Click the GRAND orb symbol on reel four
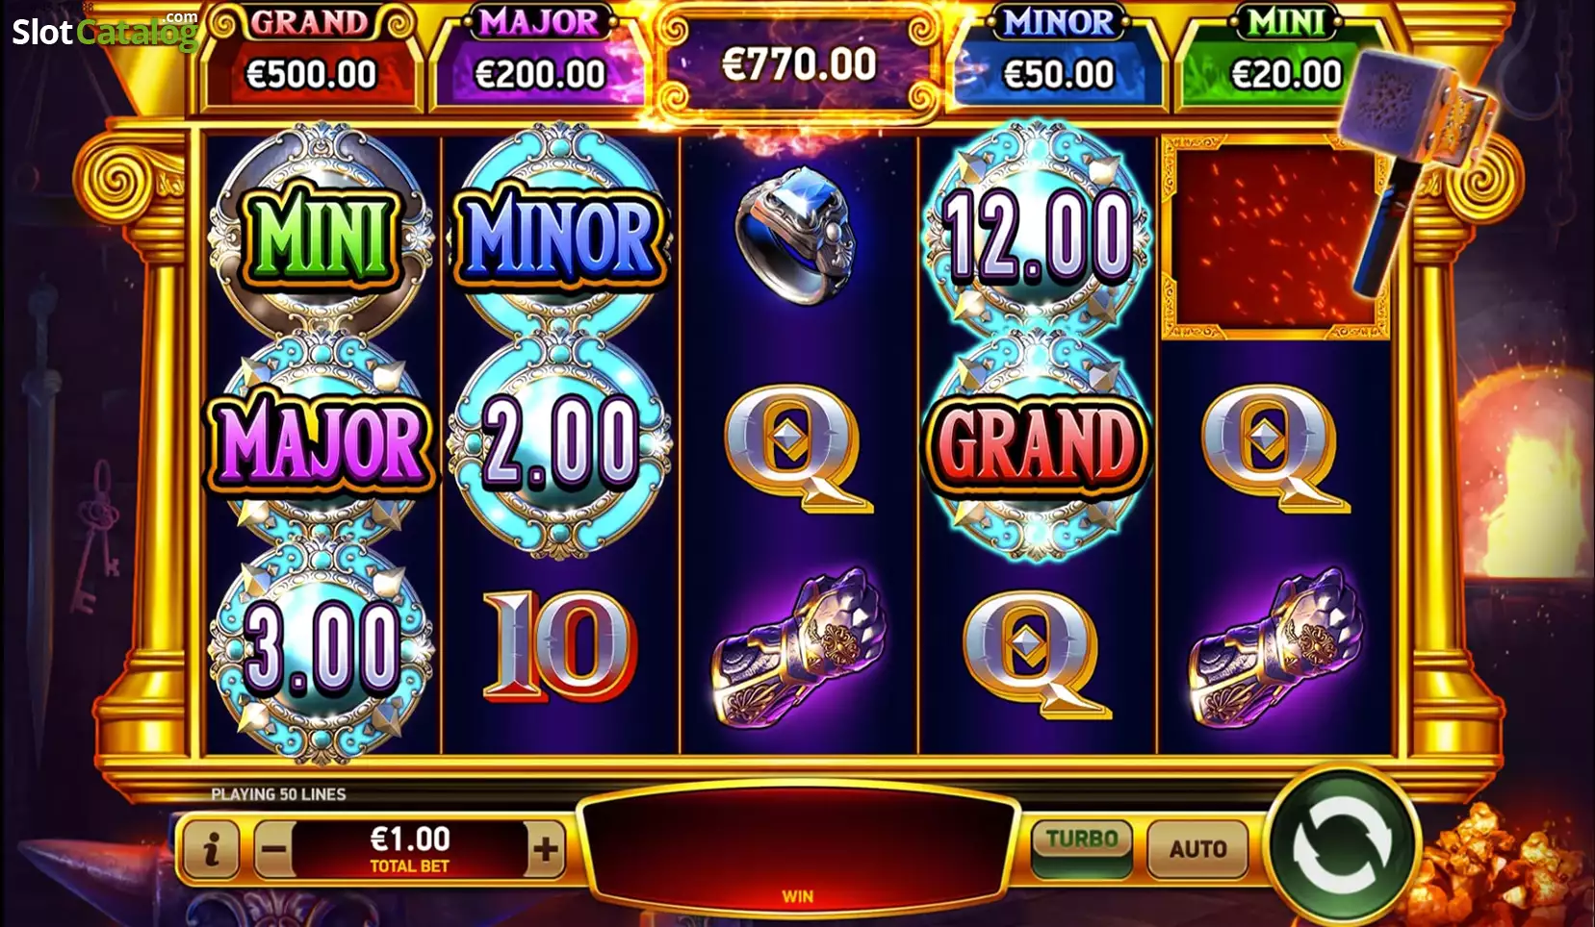Image resolution: width=1595 pixels, height=927 pixels. [1036, 443]
